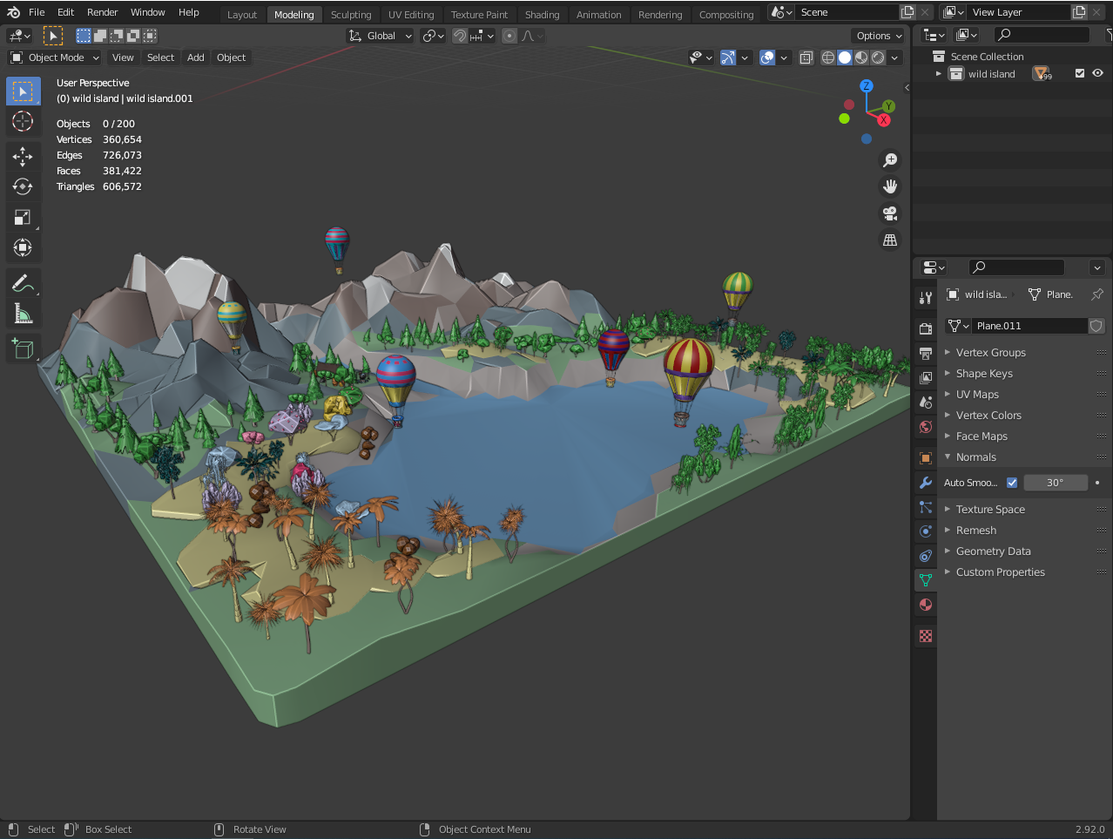Toggle wild island collection exclude checkbox
The width and height of the screenshot is (1113, 839).
tap(1080, 74)
